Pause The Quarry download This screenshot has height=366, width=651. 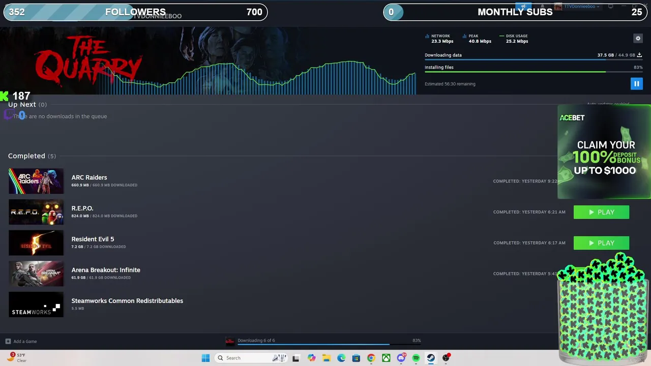636,83
